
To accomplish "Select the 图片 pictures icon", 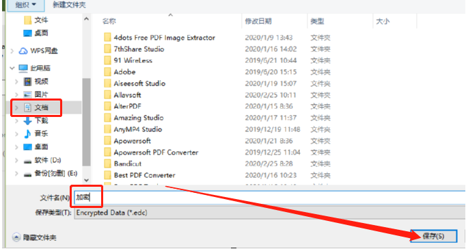I will coord(27,94).
